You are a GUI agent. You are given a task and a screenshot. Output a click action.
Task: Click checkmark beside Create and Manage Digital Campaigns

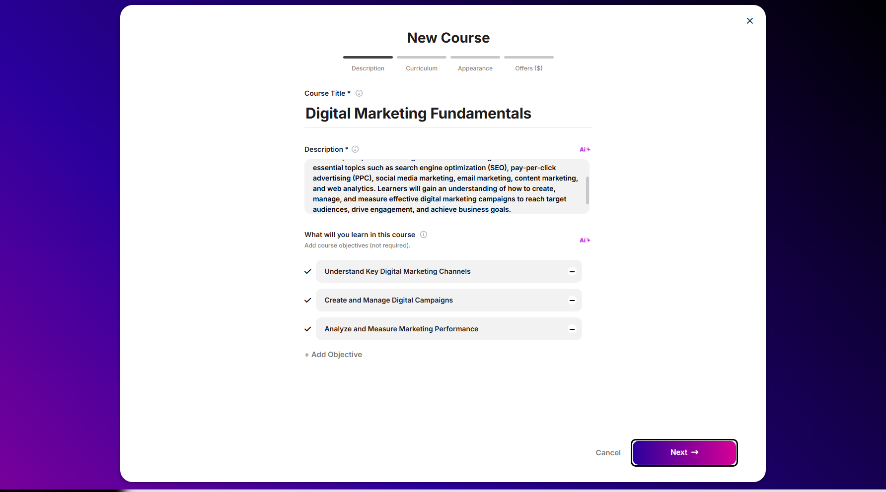tap(308, 301)
